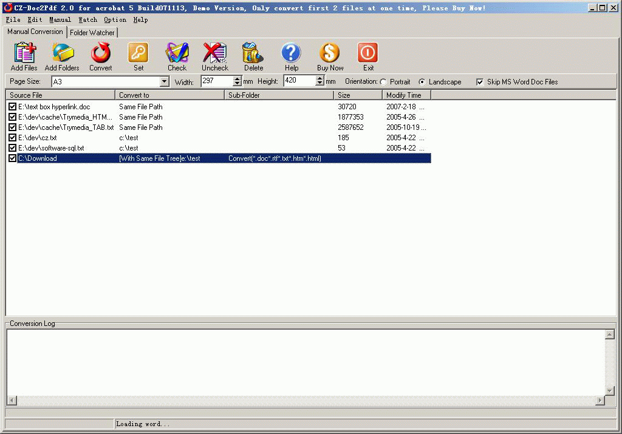Select the Portrait orientation radio button
The width and height of the screenshot is (622, 434).
point(383,82)
